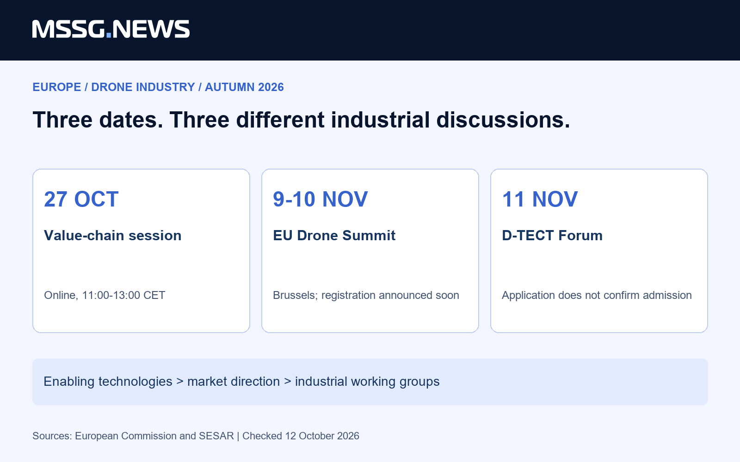Click the headline "Three dates. Three different industrial discussions."
Screen dimensions: 740x462
[301, 120]
